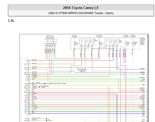
Task: Click the ground symbol near 'LEFT FRONT OF ENGINE COMPT'
Action: point(85,69)
